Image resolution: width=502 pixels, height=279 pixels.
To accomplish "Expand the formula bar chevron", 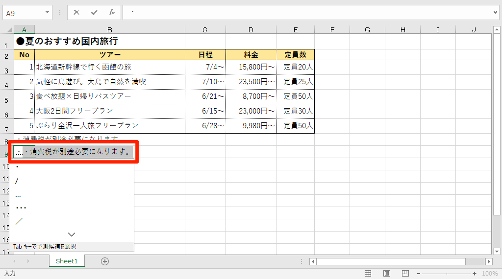I will [x=495, y=12].
